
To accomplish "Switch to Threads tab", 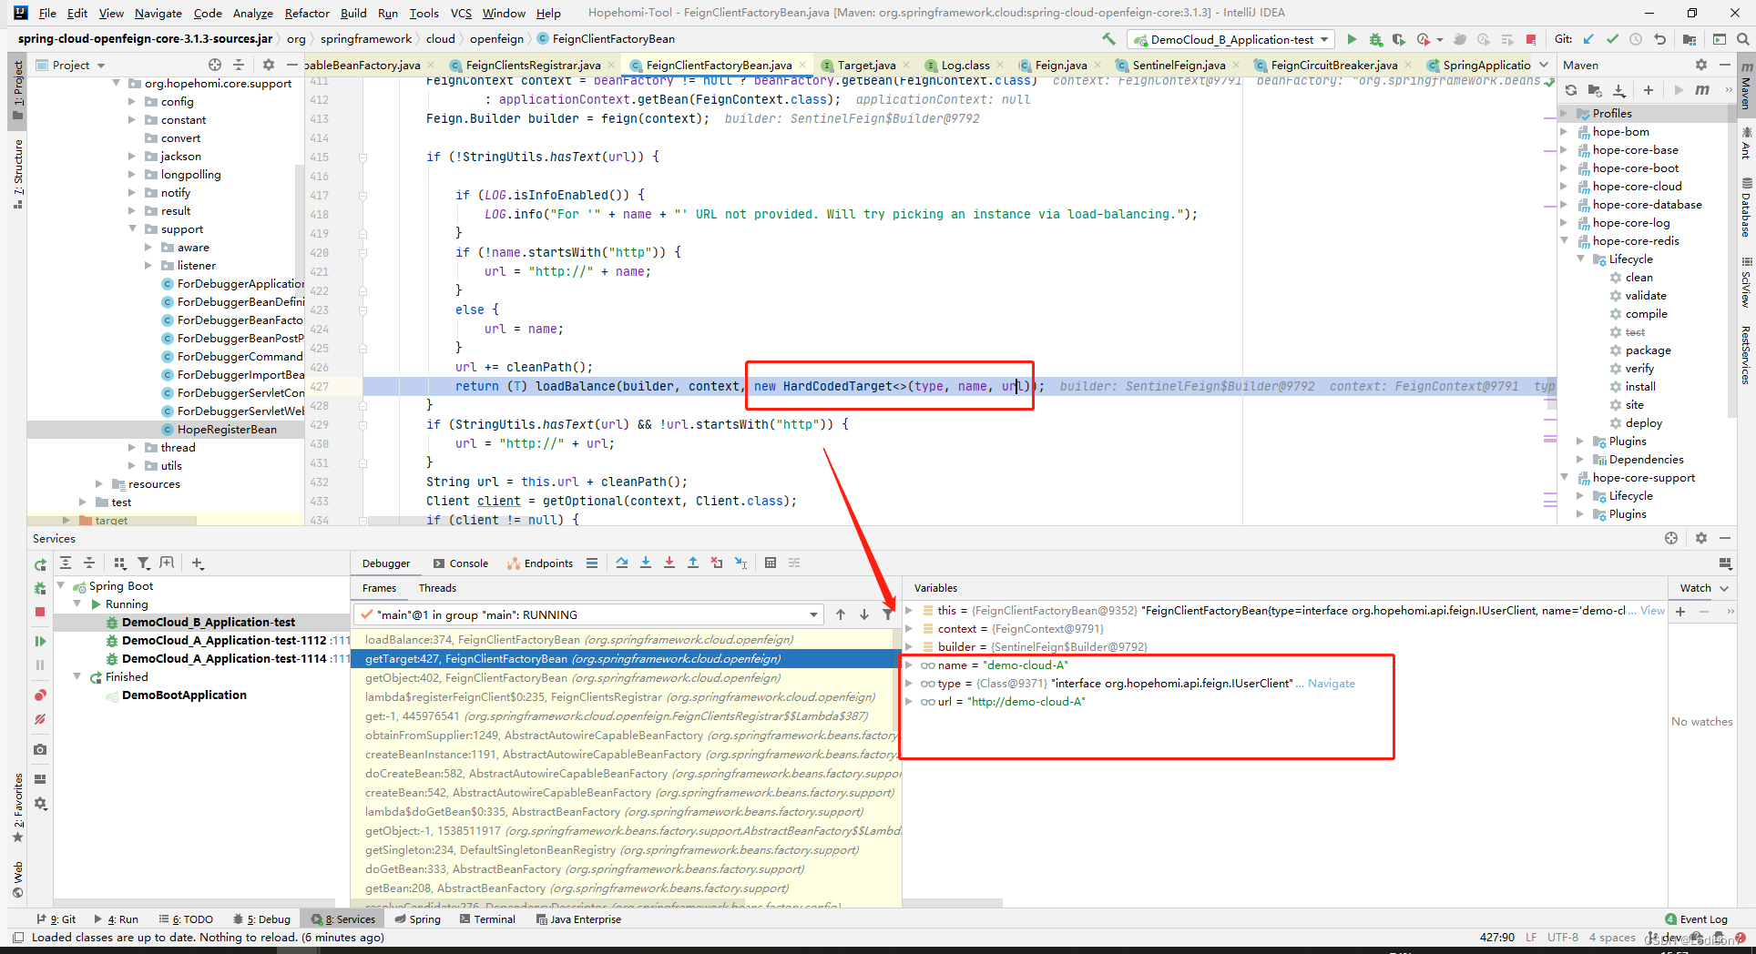I will pyautogui.click(x=437, y=588).
